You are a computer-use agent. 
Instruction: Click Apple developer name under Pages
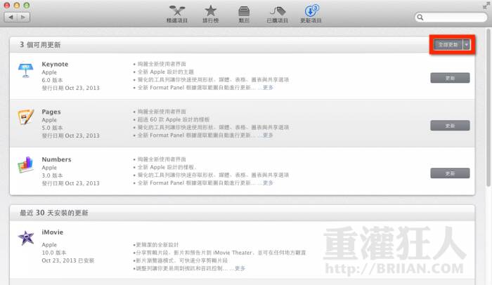pos(49,120)
